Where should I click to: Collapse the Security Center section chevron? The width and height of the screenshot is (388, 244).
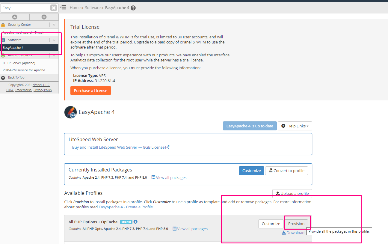coord(54,25)
